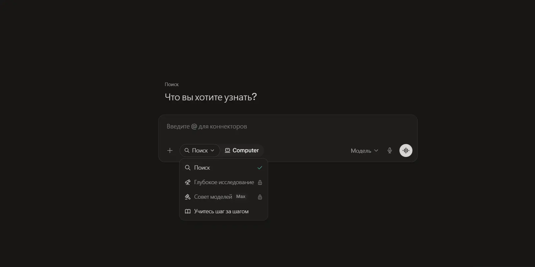Screen dimensions: 535x267
Task: Click the open book icon in menu
Action: [188, 211]
